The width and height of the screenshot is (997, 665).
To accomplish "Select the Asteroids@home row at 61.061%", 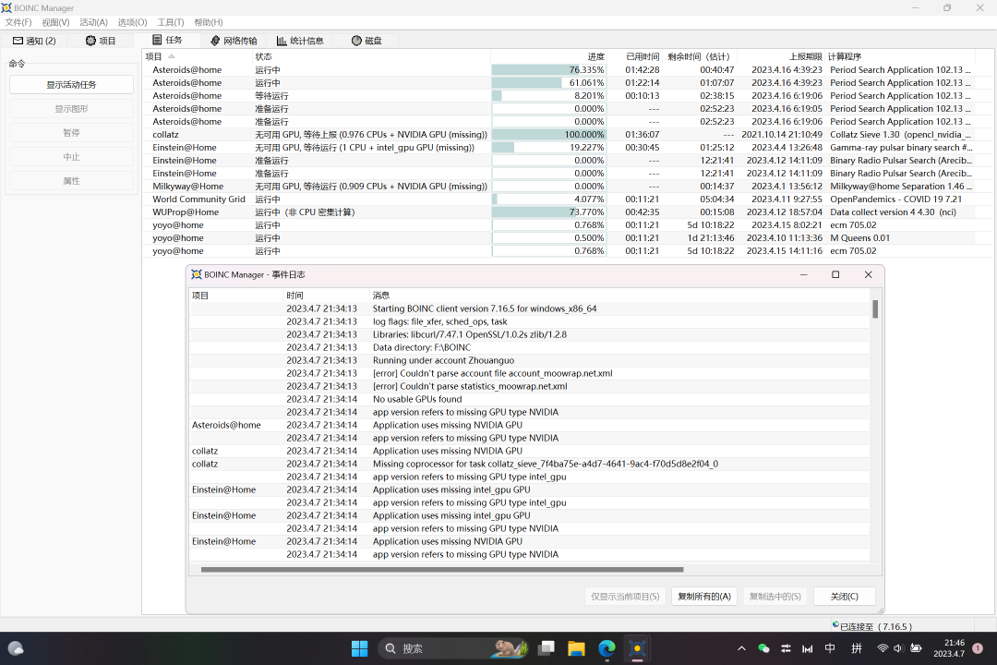I will (559, 83).
